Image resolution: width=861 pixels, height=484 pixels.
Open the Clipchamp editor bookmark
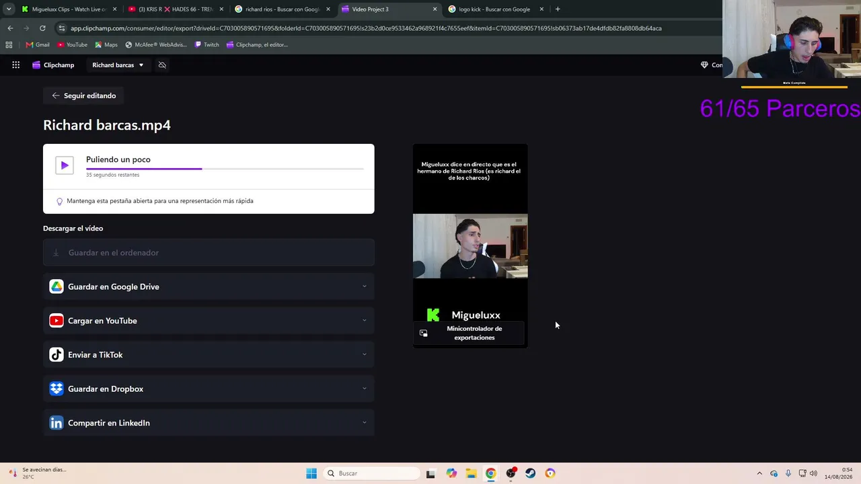257,45
